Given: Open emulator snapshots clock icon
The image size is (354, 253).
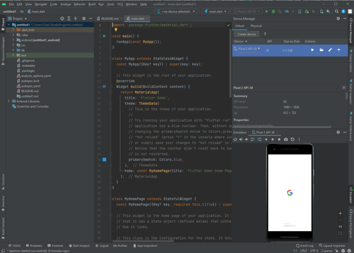Looking at the screenshot, I should tap(292, 139).
